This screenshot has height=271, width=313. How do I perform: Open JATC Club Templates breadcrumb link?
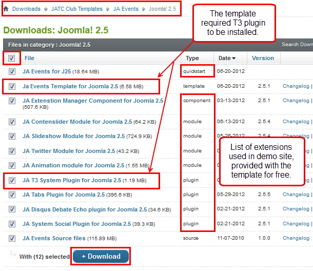click(77, 9)
